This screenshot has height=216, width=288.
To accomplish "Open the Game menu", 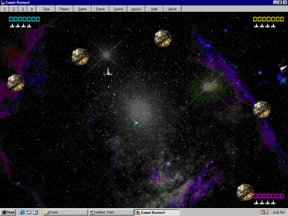I will point(82,9).
